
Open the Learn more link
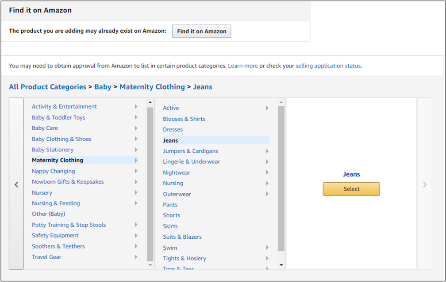tap(243, 66)
